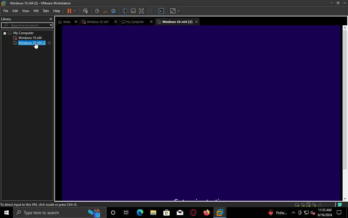The height and width of the screenshot is (218, 348).
Task: Click the taskbar search box
Action: 60,213
